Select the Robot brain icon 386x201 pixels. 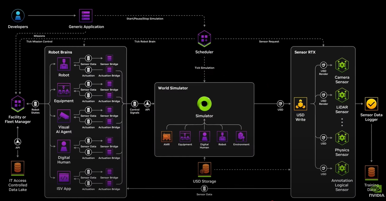[x=64, y=64]
